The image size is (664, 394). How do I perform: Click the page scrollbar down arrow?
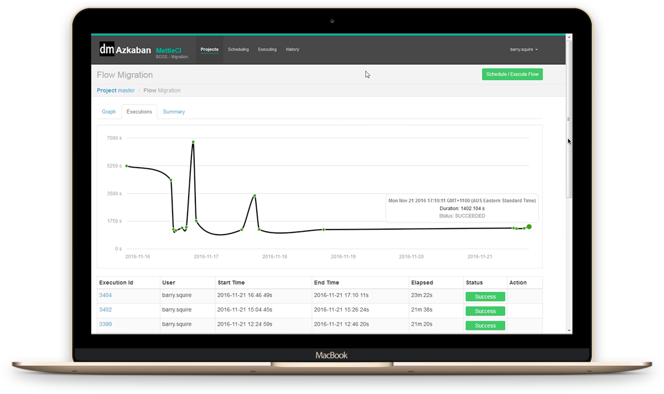click(569, 330)
